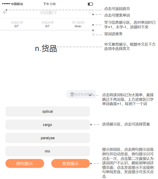Tap the clock text 下午 3:05

pyautogui.click(x=49, y=4)
